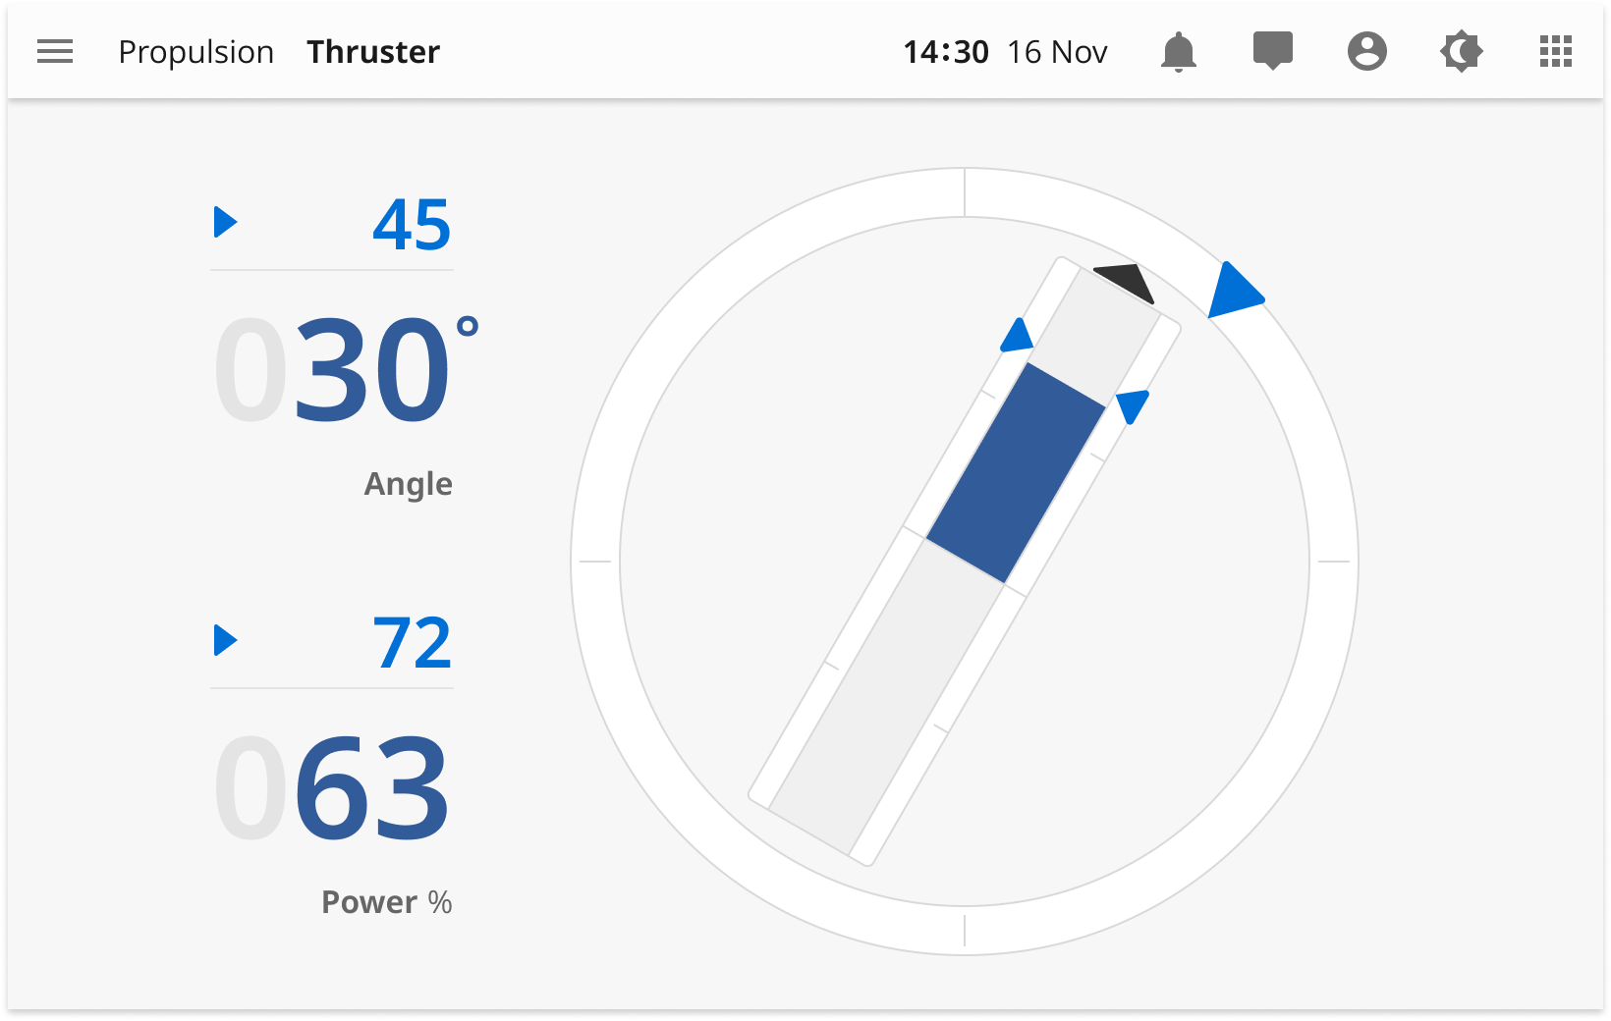Open the apps grid icon
Image resolution: width=1611 pixels, height=1021 pixels.
tap(1556, 51)
